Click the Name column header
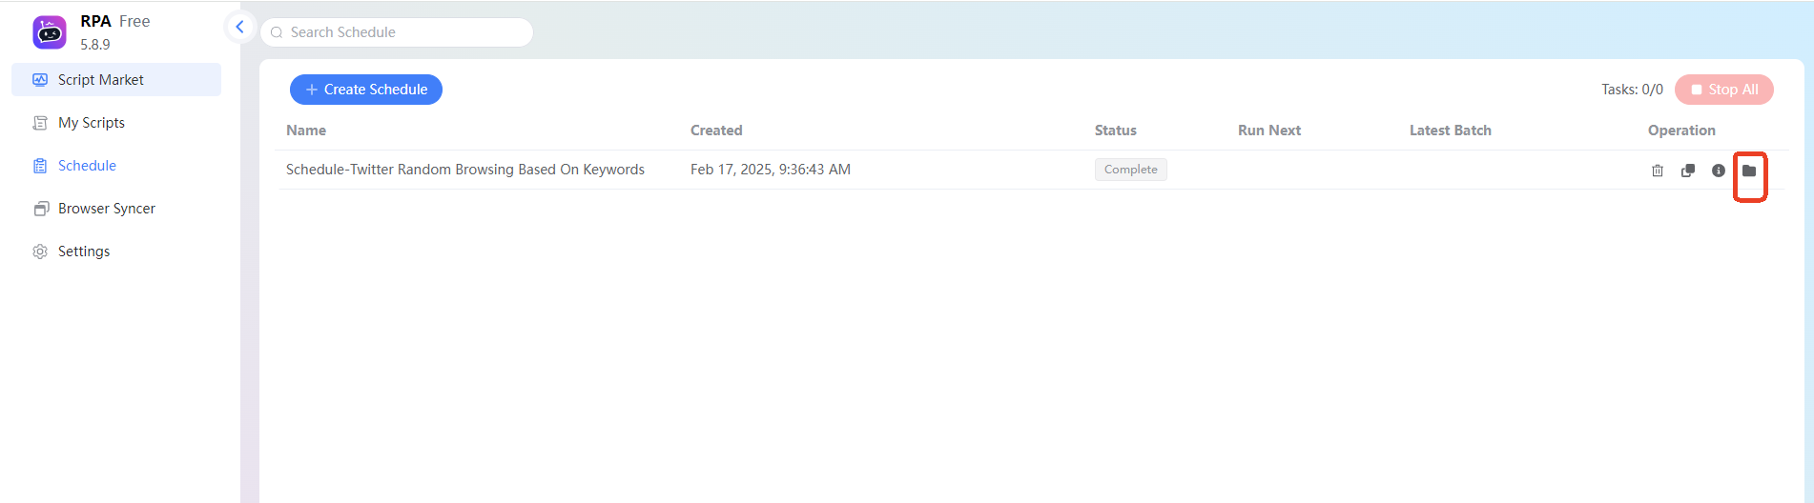This screenshot has width=1814, height=503. (306, 131)
